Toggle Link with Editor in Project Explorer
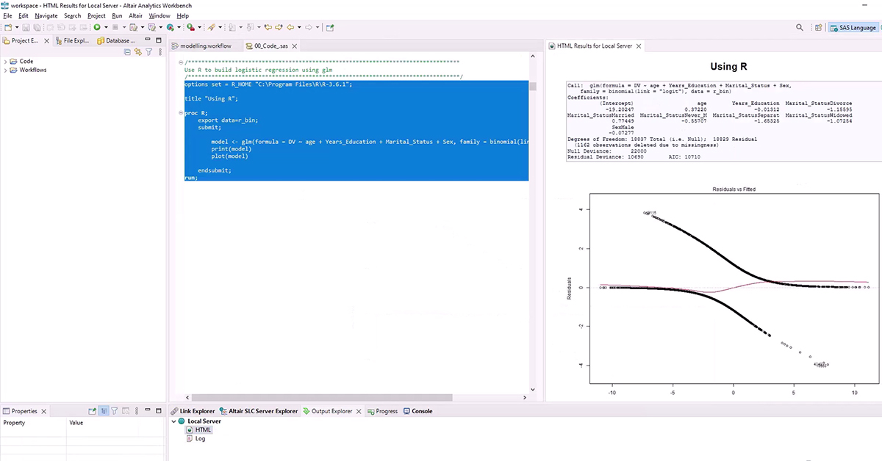The image size is (882, 461). pyautogui.click(x=138, y=51)
